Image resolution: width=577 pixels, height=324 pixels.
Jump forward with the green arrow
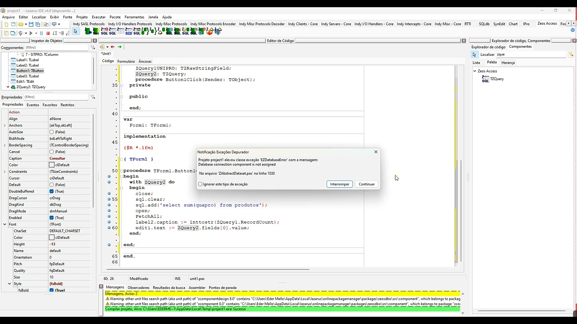point(119,47)
